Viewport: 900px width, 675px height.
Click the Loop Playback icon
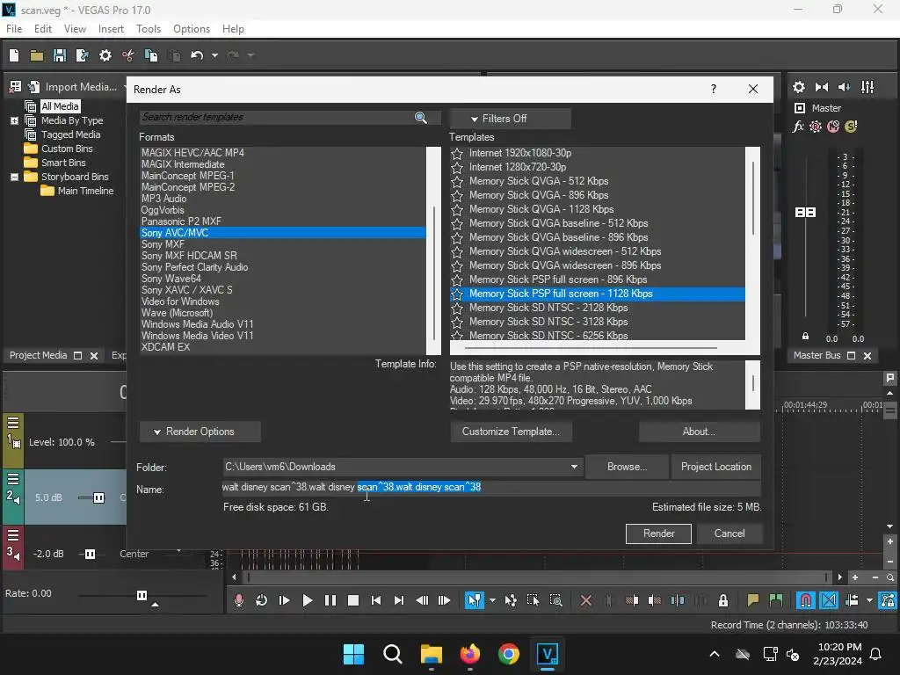pyautogui.click(x=262, y=600)
